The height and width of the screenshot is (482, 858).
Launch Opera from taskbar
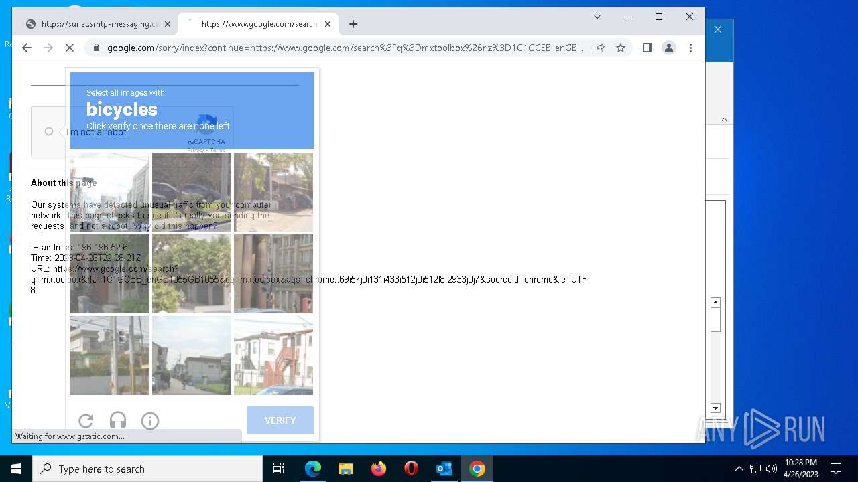[x=412, y=469]
